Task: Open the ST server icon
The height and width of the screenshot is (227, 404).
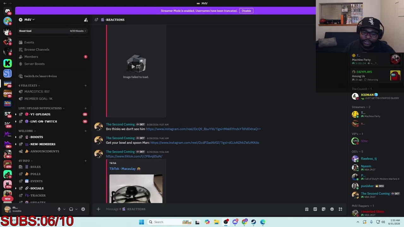Action: (x=8, y=114)
